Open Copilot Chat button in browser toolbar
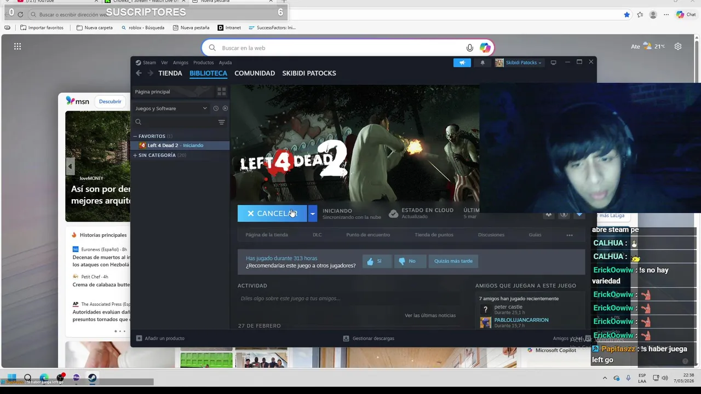The width and height of the screenshot is (701, 394). [x=686, y=15]
